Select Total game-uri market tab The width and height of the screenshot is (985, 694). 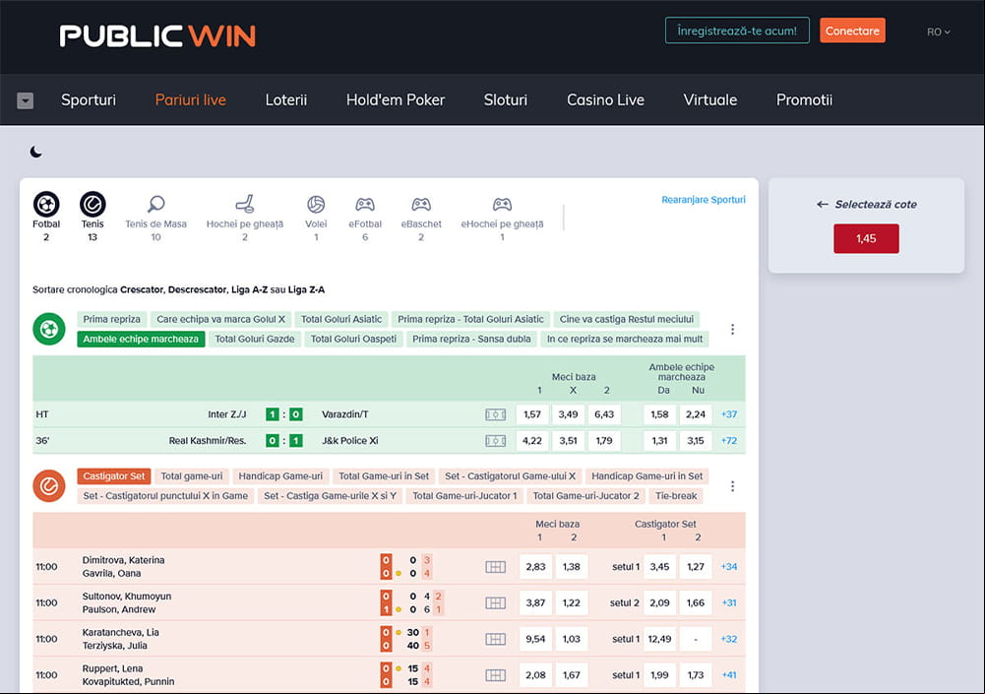(192, 476)
